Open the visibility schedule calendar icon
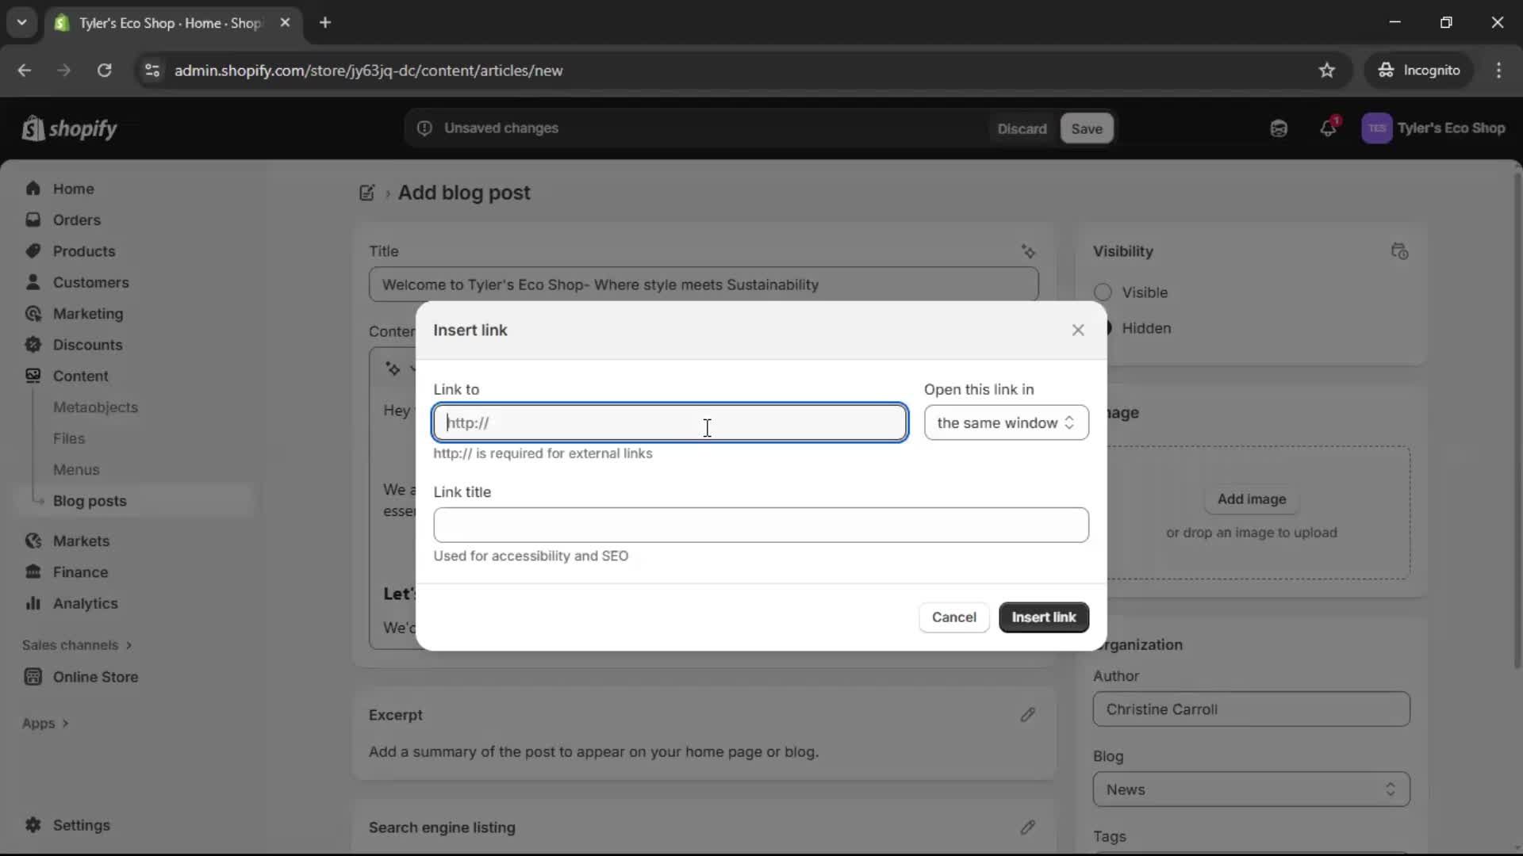1523x856 pixels. pos(1400,251)
